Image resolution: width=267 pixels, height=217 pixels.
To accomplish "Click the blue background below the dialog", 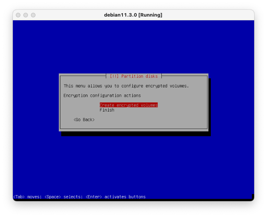I will click(x=133, y=166).
